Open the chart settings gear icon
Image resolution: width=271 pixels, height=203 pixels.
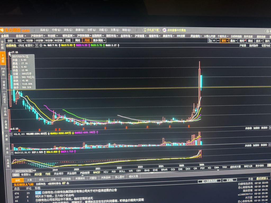pyautogui.click(x=41, y=45)
